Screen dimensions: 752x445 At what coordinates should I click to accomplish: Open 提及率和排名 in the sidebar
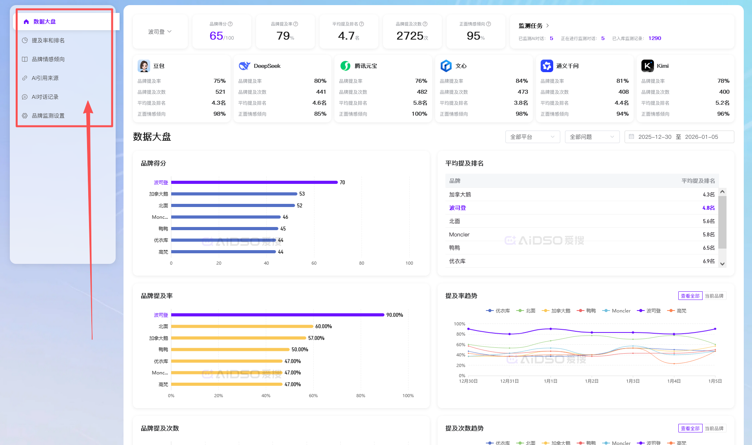(x=48, y=40)
